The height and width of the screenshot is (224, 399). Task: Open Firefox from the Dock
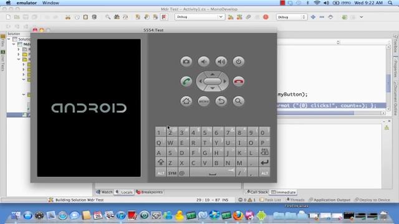[238, 216]
